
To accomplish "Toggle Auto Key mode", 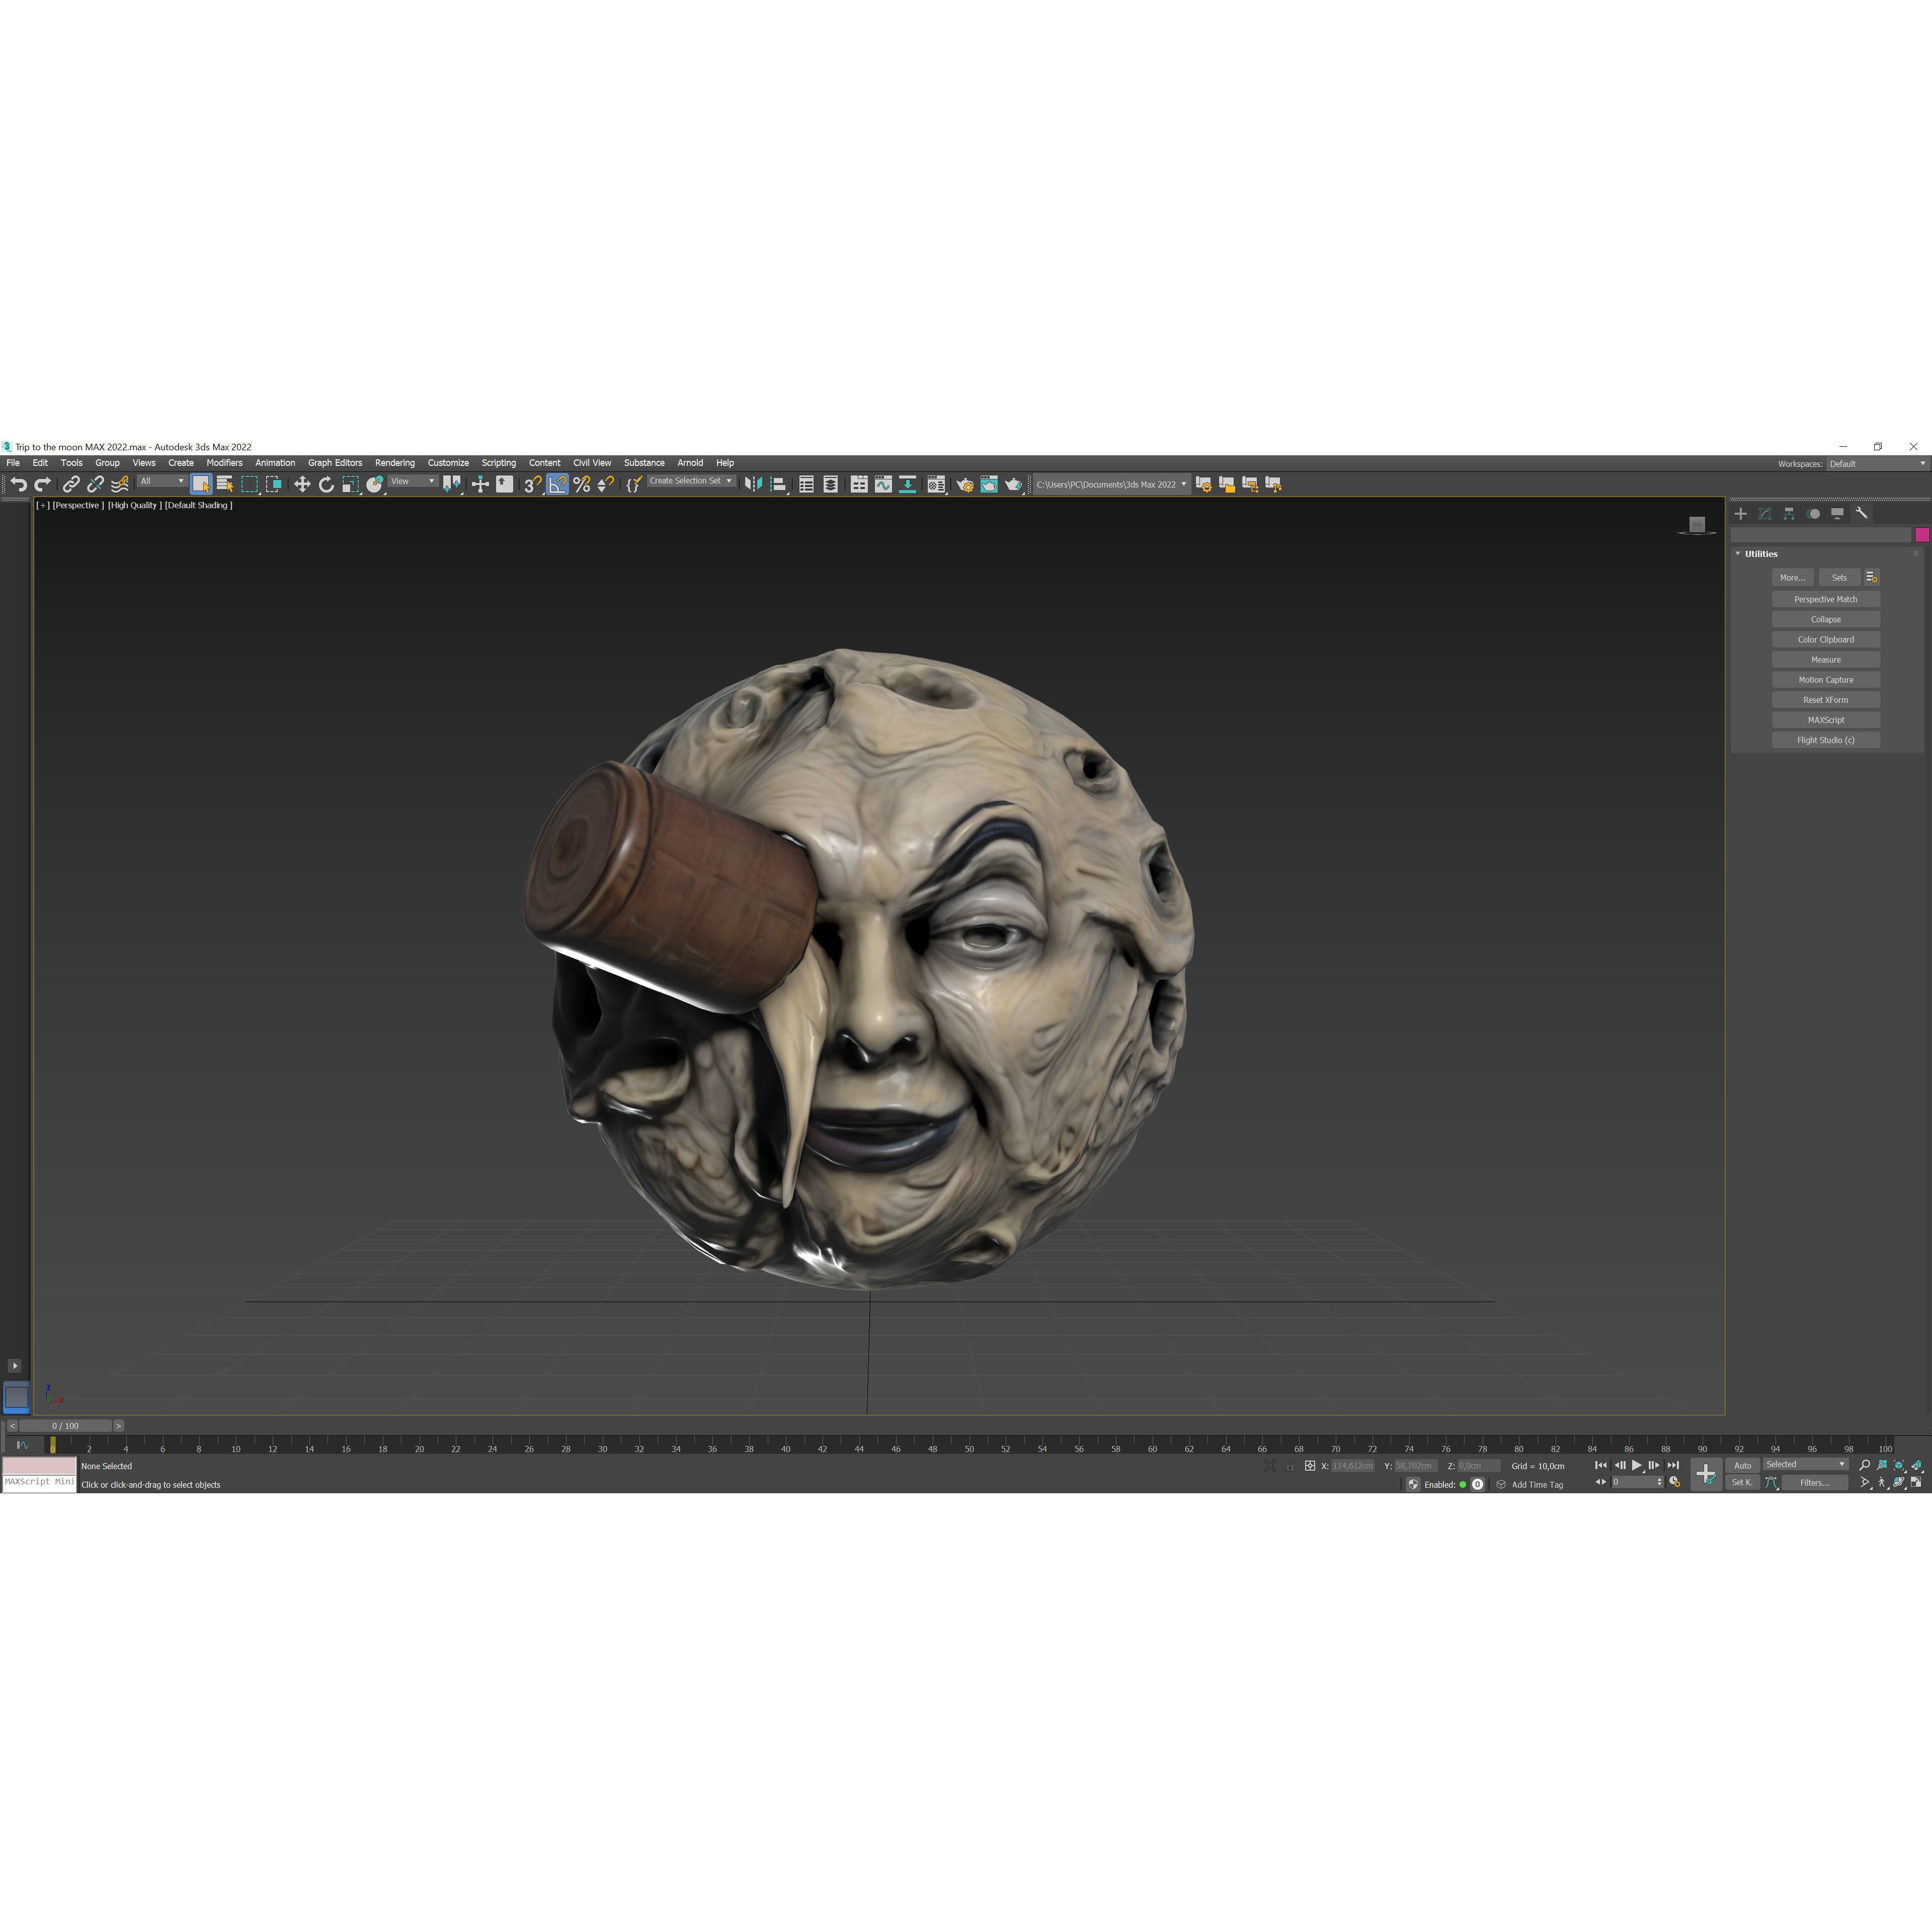I will 1743,1465.
